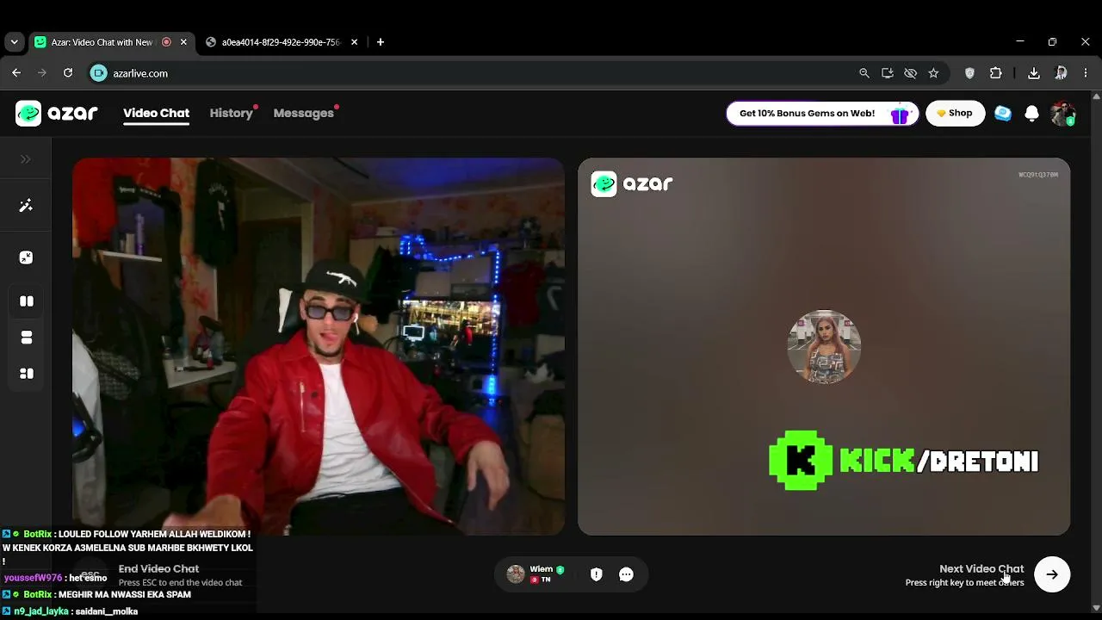Image resolution: width=1102 pixels, height=620 pixels.
Task: Click the crossed-out eye icon in address bar
Action: point(910,73)
